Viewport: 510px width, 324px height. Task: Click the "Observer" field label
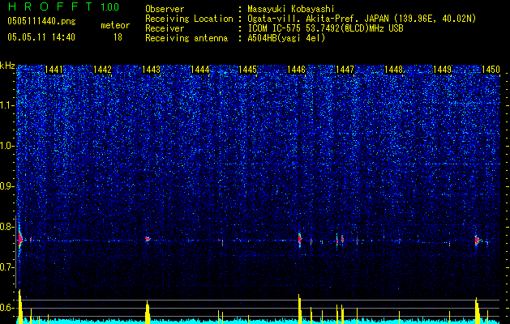point(165,9)
